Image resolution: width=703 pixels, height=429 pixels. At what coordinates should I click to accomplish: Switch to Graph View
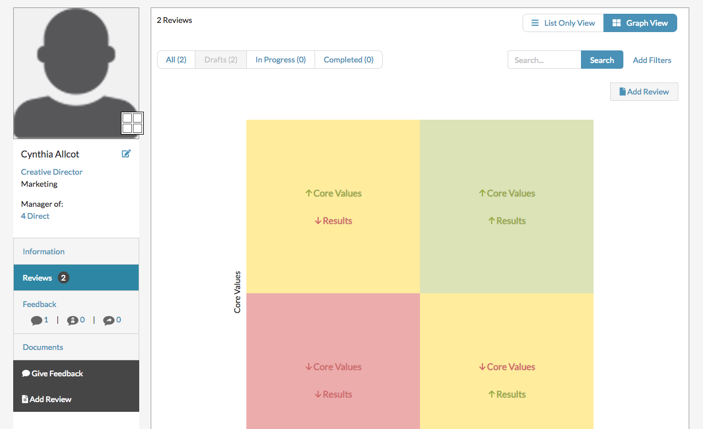[x=641, y=23]
